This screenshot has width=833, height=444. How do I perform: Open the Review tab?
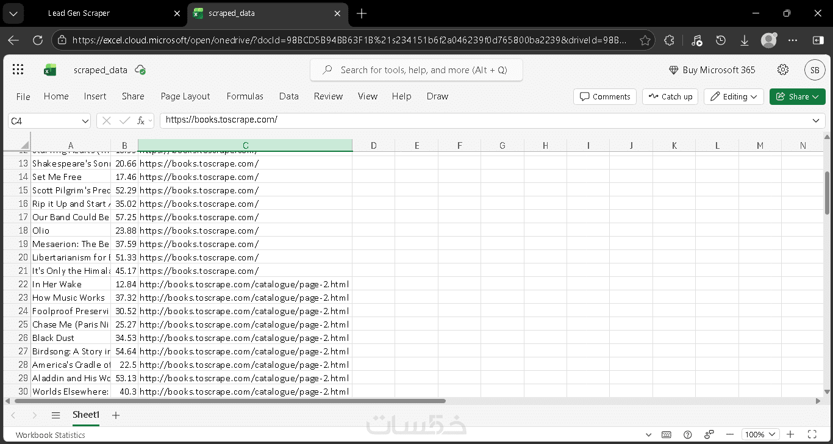(328, 96)
